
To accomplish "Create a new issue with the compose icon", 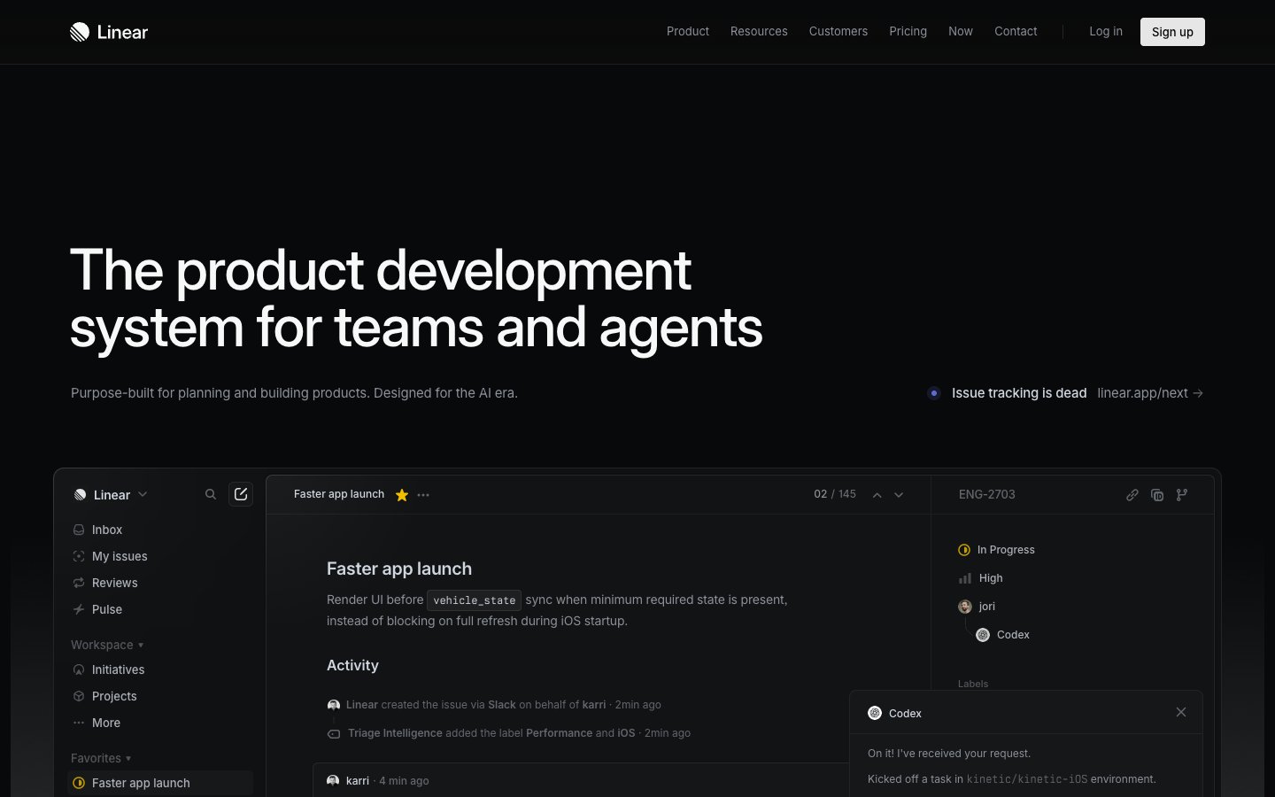I will pyautogui.click(x=240, y=494).
